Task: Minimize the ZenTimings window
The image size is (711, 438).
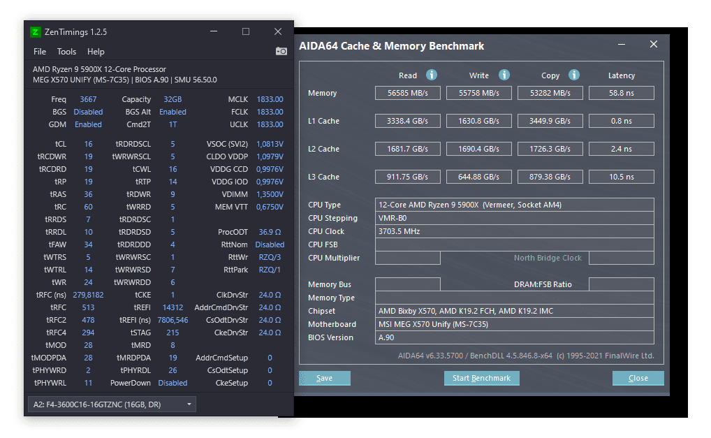Action: tap(214, 31)
